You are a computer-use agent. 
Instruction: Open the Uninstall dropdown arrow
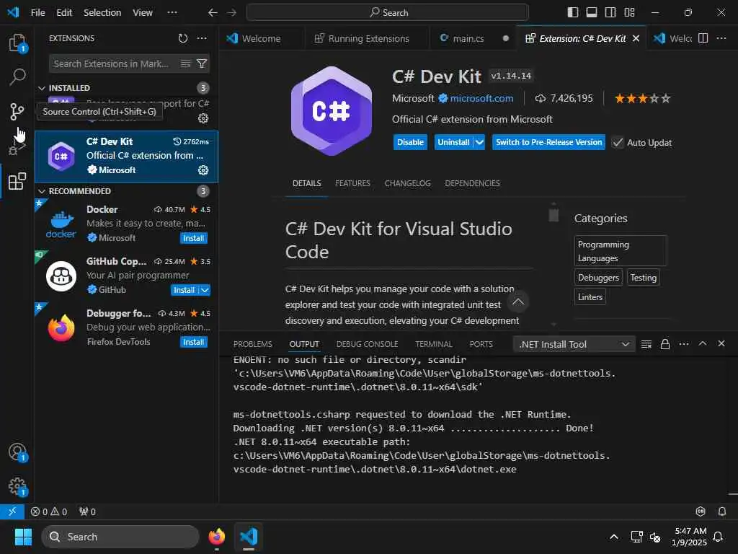click(479, 142)
